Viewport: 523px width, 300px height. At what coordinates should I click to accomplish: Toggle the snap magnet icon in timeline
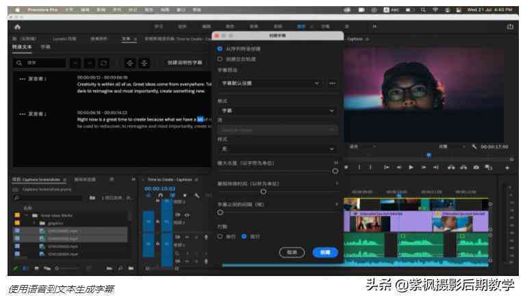pos(161,195)
